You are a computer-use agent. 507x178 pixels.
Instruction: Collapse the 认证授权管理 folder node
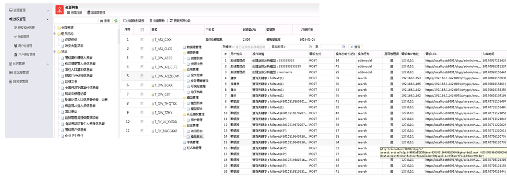coord(185,114)
